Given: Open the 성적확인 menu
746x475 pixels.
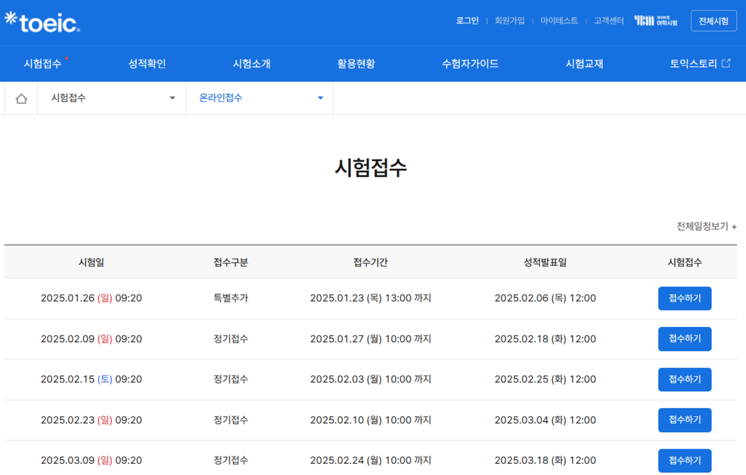Looking at the screenshot, I should 147,64.
